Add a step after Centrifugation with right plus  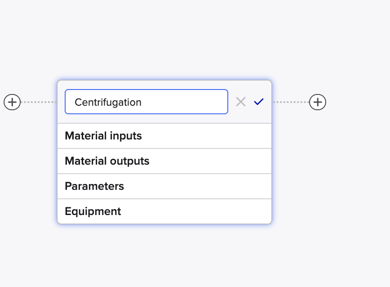318,102
